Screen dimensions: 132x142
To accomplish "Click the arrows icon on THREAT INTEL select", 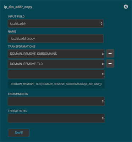I will (103, 118).
